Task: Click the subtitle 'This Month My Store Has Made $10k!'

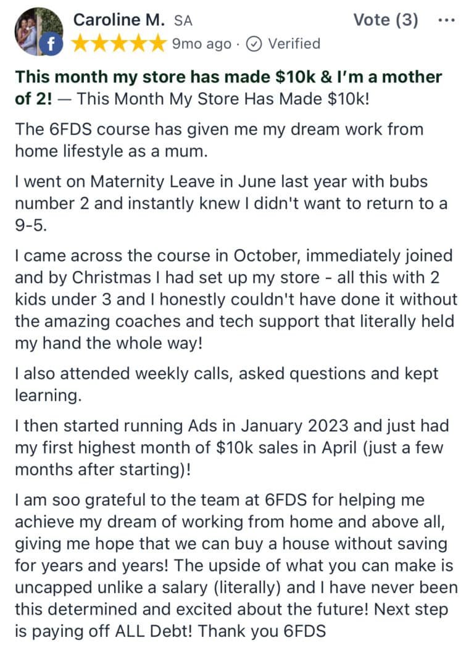Action: [223, 99]
